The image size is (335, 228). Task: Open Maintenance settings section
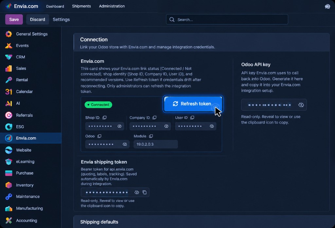pyautogui.click(x=30, y=196)
